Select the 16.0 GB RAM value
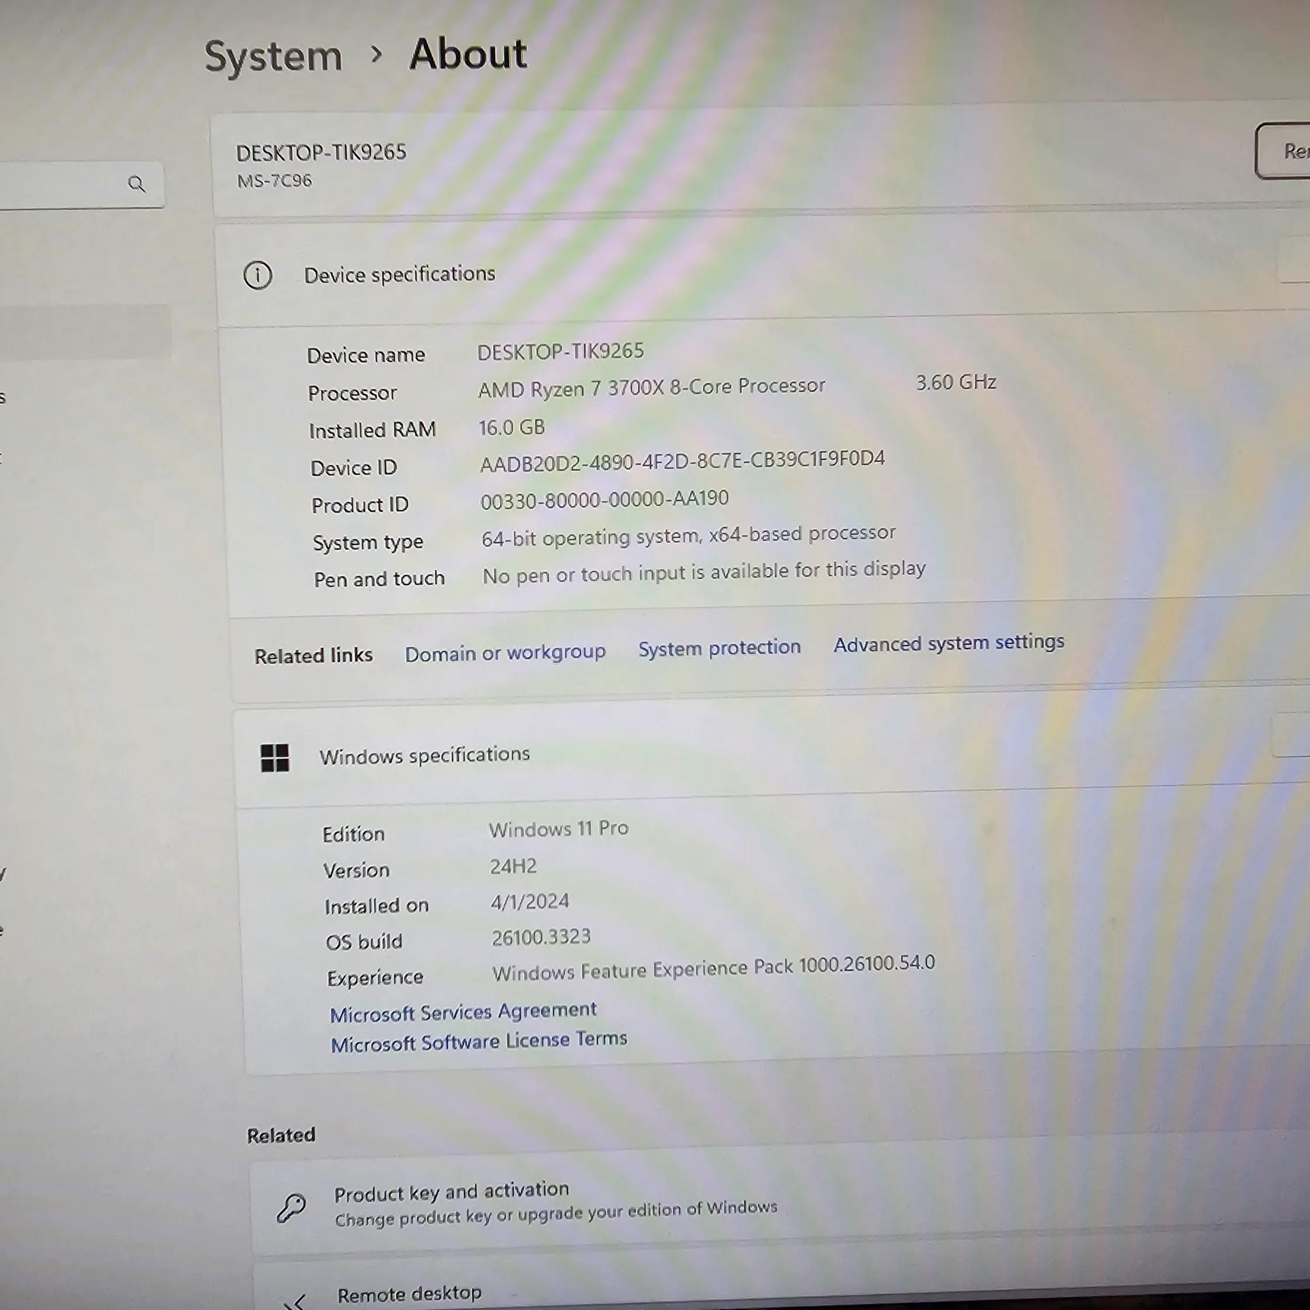1310x1310 pixels. [x=512, y=427]
